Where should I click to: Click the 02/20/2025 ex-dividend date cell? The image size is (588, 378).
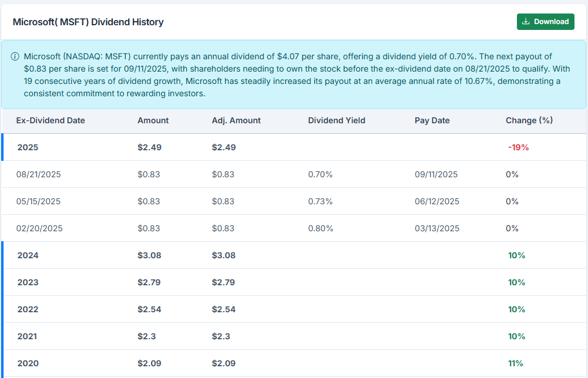39,228
